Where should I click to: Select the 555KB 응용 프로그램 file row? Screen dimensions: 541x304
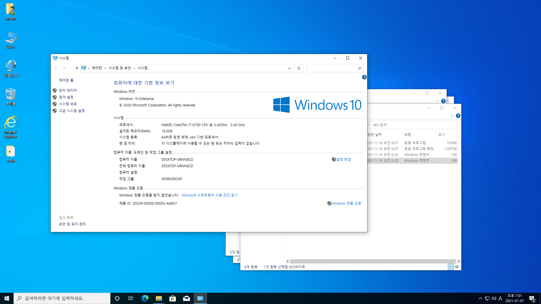click(x=413, y=143)
